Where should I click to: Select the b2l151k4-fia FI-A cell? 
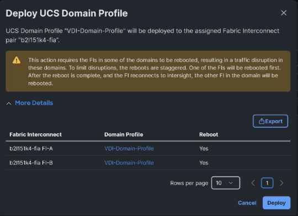(31, 148)
